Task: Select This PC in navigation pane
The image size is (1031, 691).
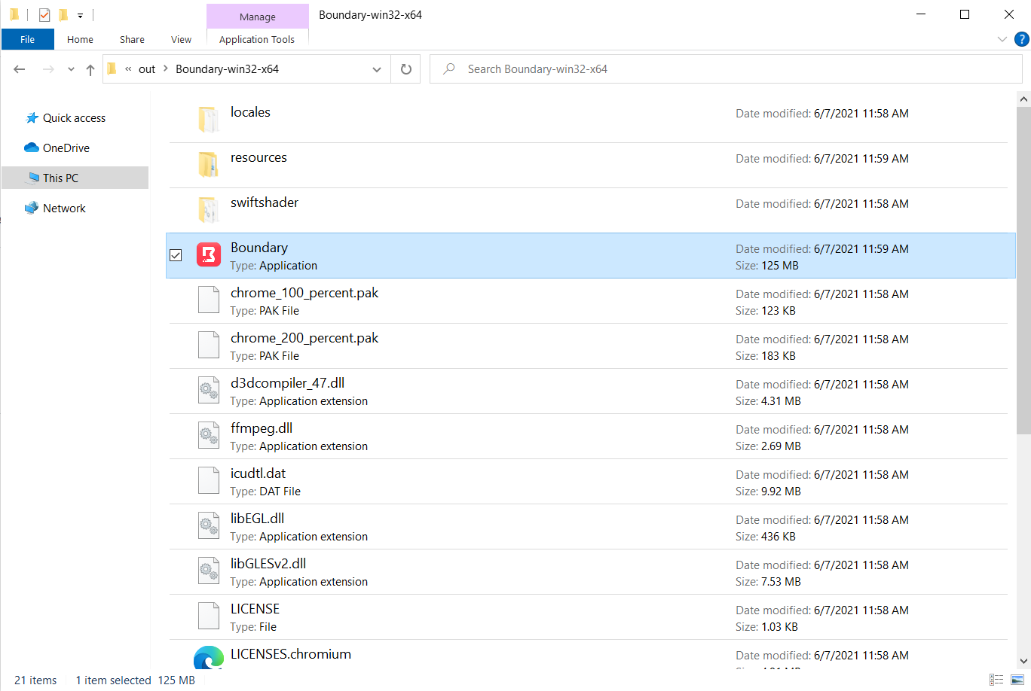Action: click(x=60, y=178)
